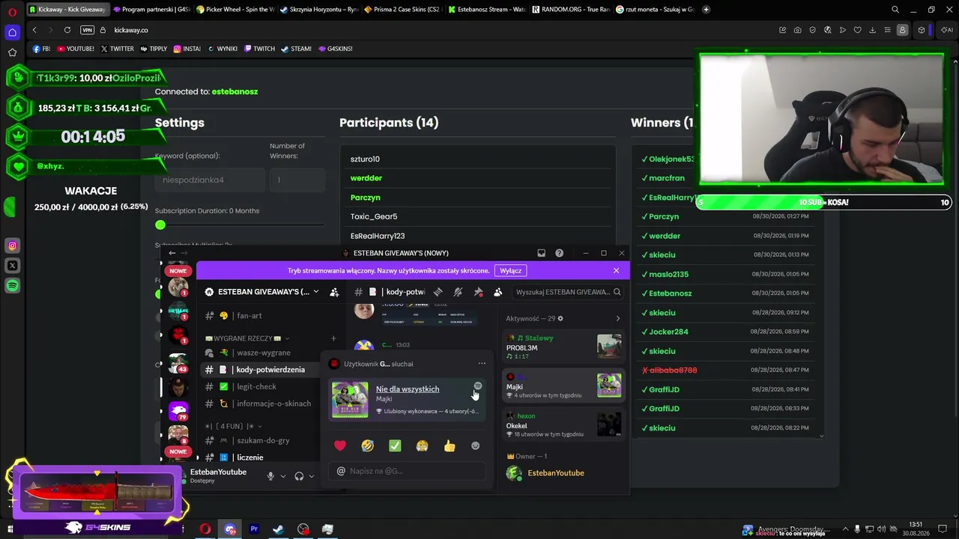Viewport: 959px width, 539px height.
Task: Expand Aktywność section arrow
Action: pos(617,319)
